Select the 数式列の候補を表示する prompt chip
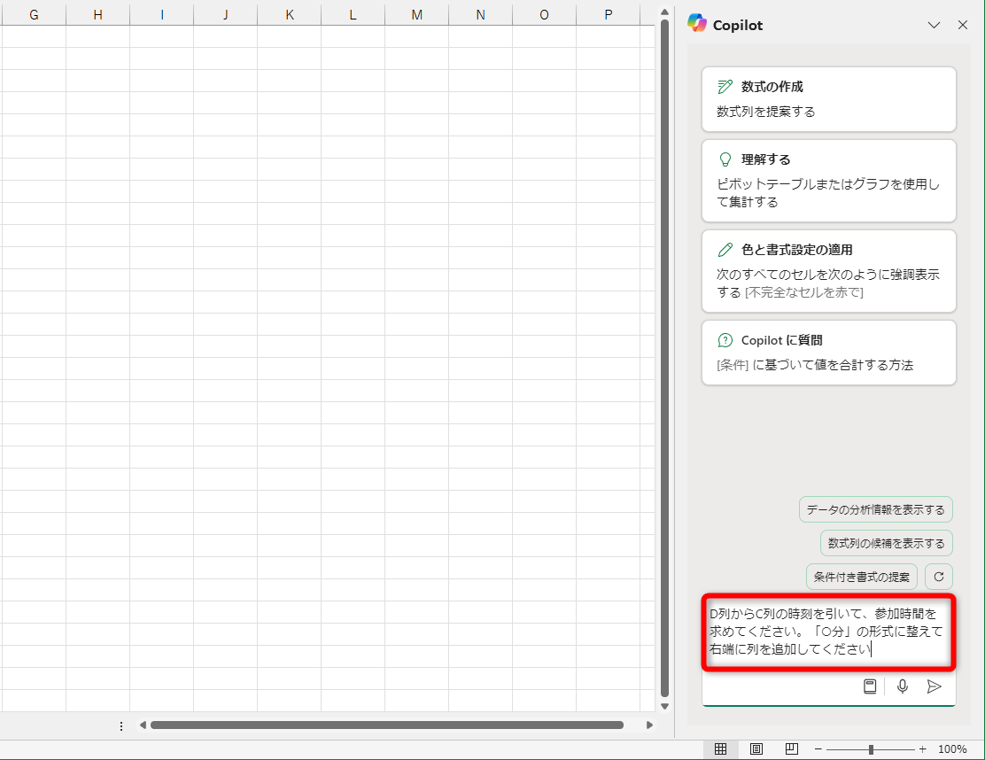 click(887, 543)
